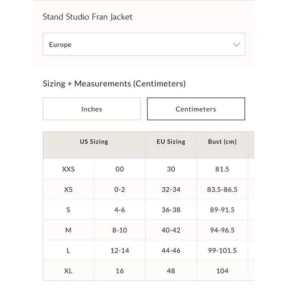Screen dimensions: 288x288
Task: Click the chevron arrow in region selector
Action: pyautogui.click(x=236, y=45)
